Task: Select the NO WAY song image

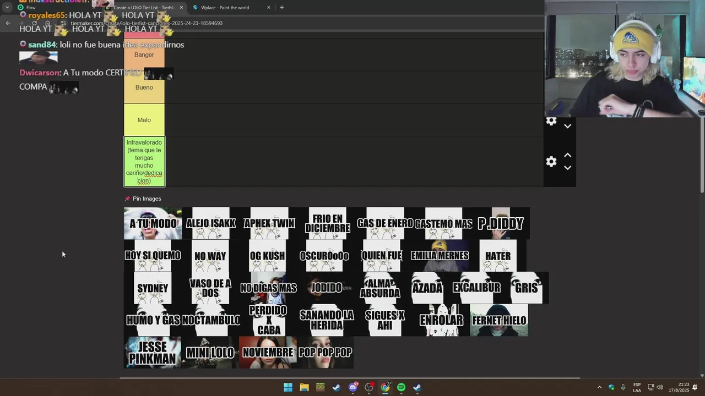Action: pos(210,256)
